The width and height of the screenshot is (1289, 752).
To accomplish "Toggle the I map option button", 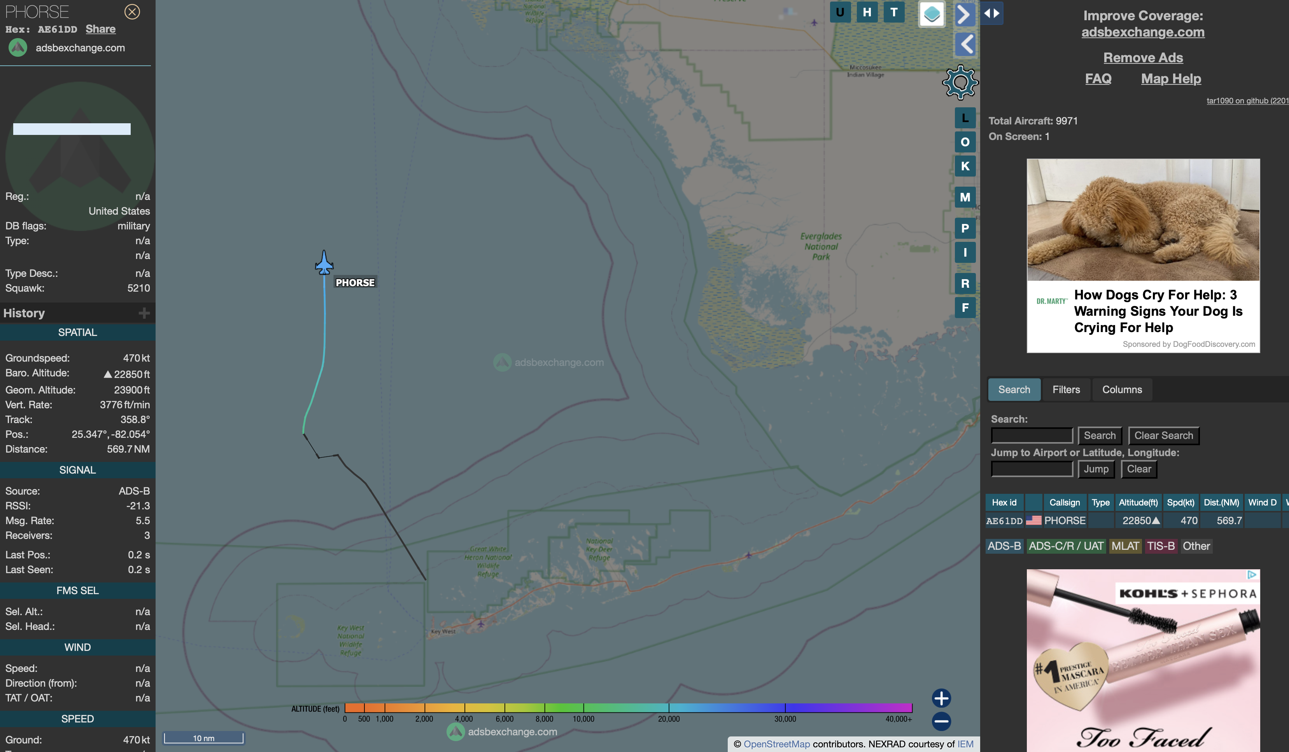I will tap(965, 252).
